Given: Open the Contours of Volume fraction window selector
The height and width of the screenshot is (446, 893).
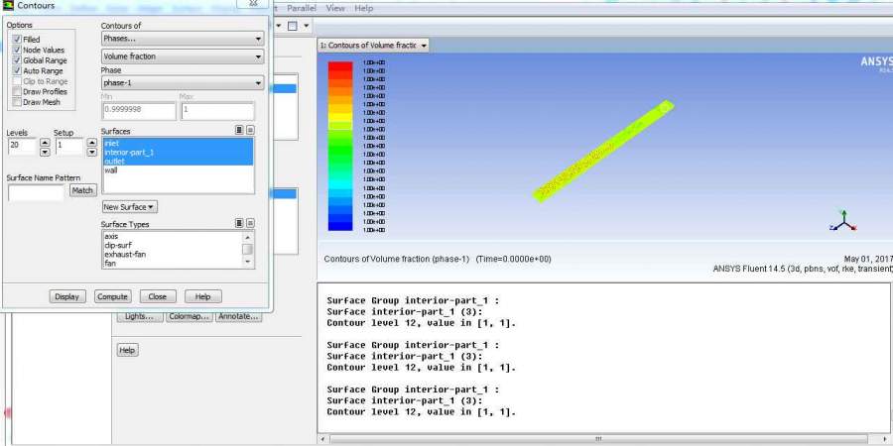Looking at the screenshot, I should coord(373,46).
